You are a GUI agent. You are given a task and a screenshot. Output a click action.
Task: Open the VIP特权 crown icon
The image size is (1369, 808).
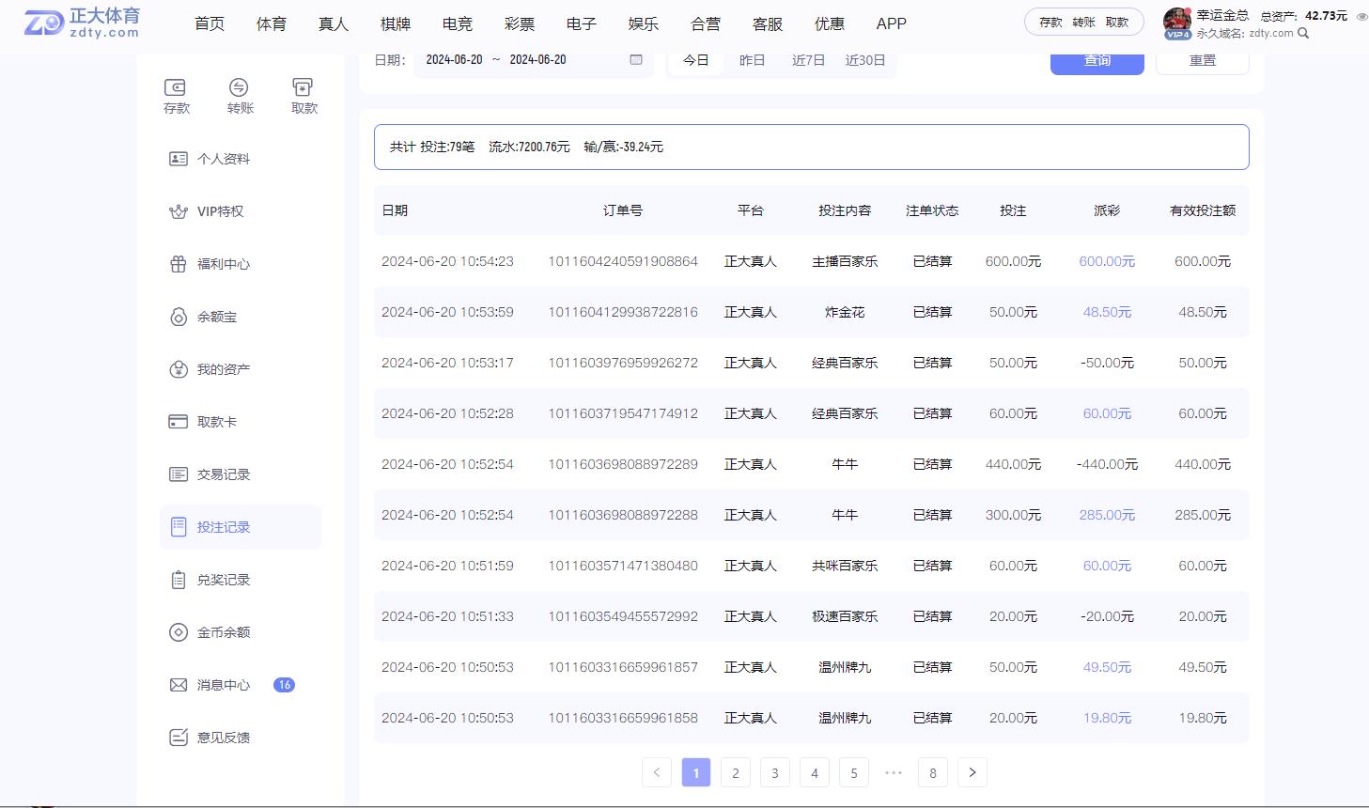[x=178, y=210]
